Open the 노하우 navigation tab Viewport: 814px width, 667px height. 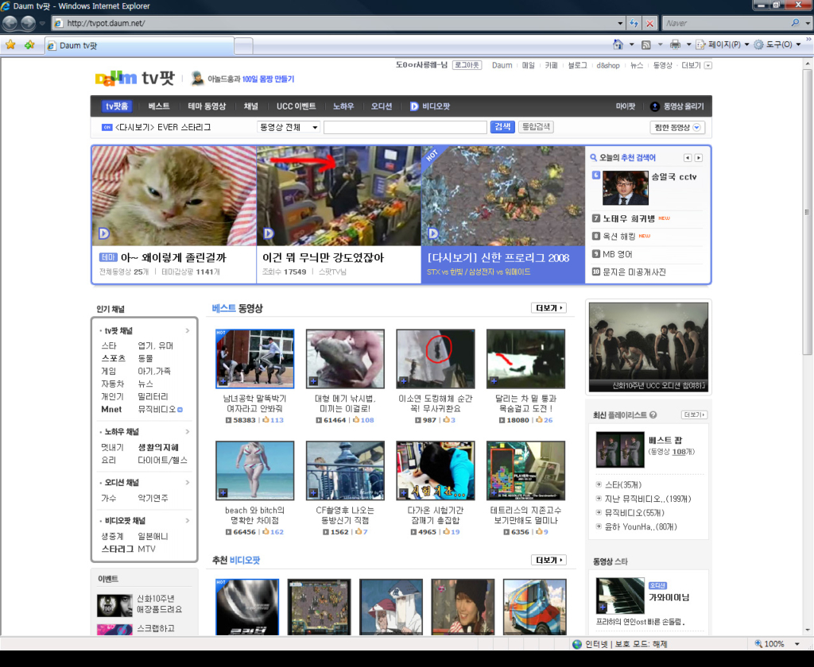[x=343, y=106]
